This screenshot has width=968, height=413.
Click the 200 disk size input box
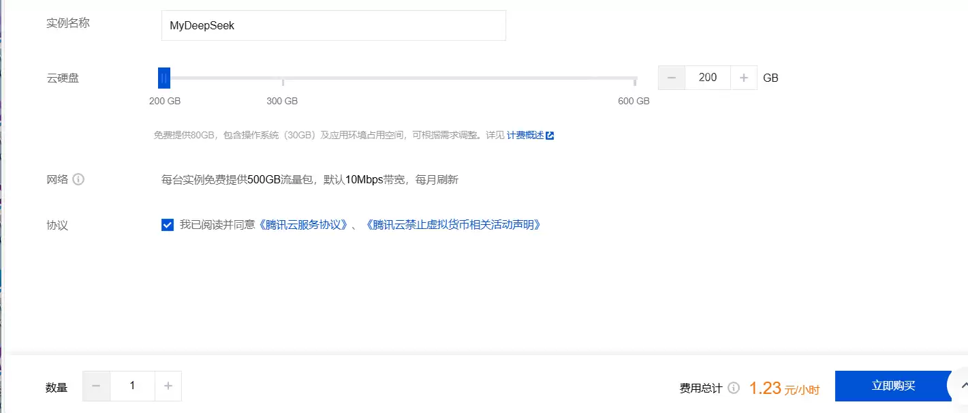tap(708, 77)
